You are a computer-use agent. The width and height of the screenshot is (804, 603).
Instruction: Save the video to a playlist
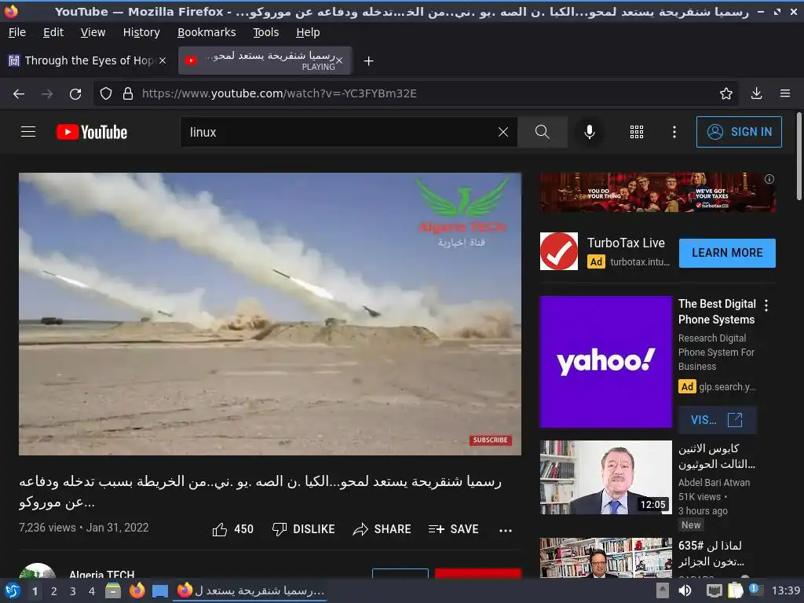453,529
